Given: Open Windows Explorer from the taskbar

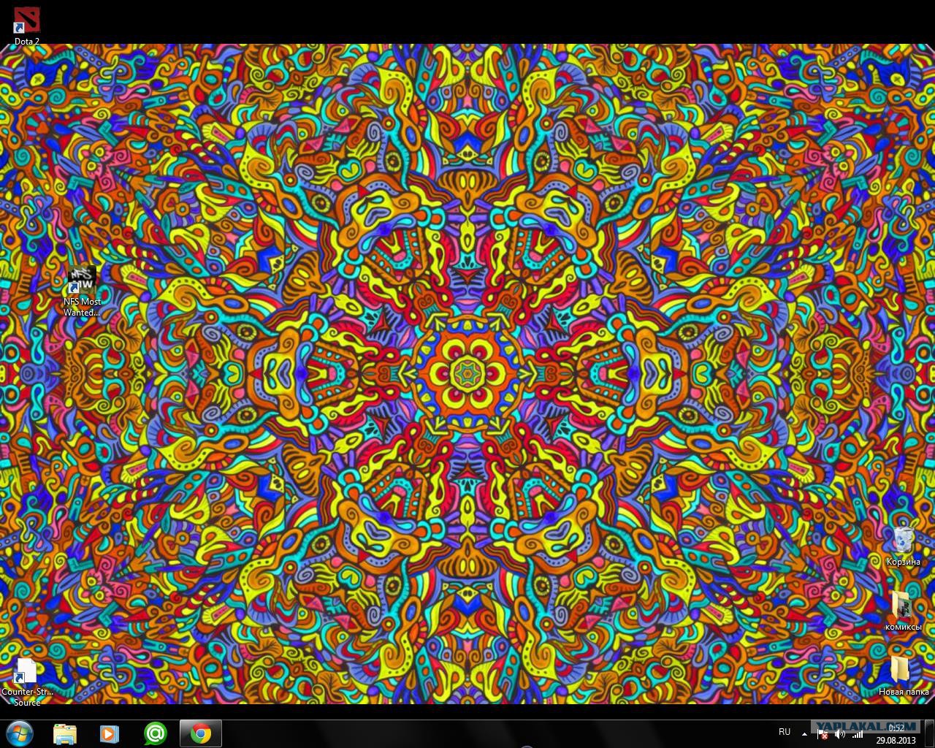Looking at the screenshot, I should 65,733.
